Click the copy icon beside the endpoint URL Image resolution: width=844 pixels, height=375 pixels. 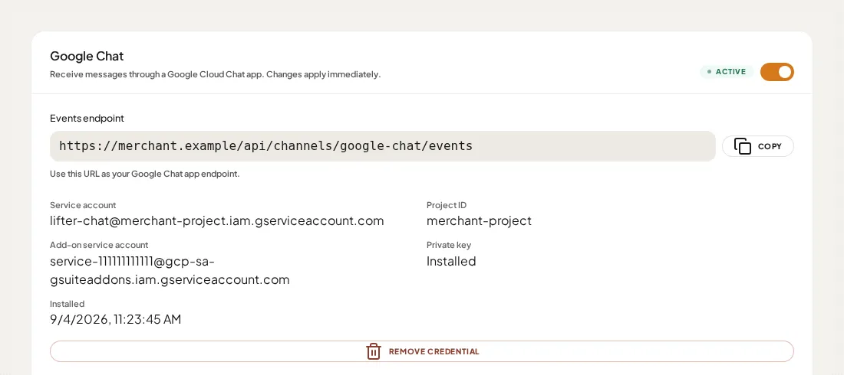(743, 146)
